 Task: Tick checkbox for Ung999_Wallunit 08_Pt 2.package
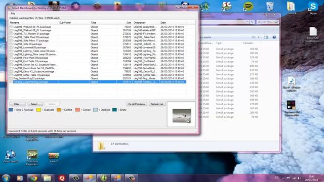pyautogui.click(x=11, y=27)
